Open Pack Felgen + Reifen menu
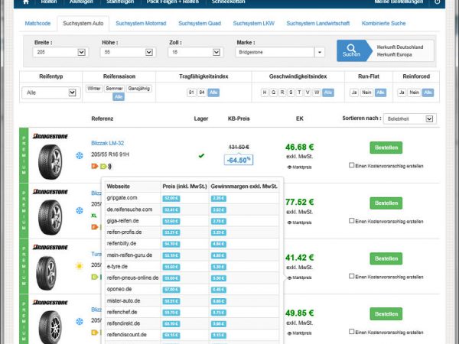This screenshot has width=459, height=344. (173, 2)
